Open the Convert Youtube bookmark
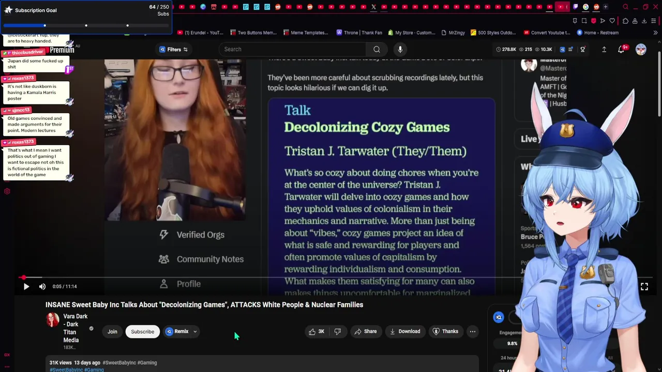 [547, 33]
